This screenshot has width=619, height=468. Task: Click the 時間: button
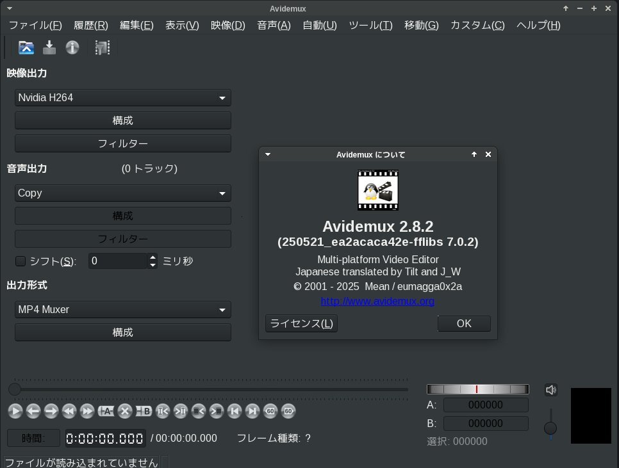pyautogui.click(x=33, y=438)
